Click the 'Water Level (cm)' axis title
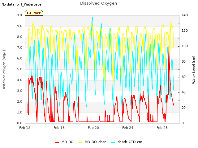 coord(194,70)
